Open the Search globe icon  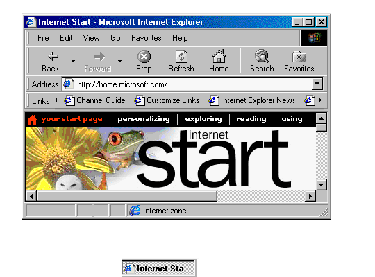pyautogui.click(x=262, y=56)
